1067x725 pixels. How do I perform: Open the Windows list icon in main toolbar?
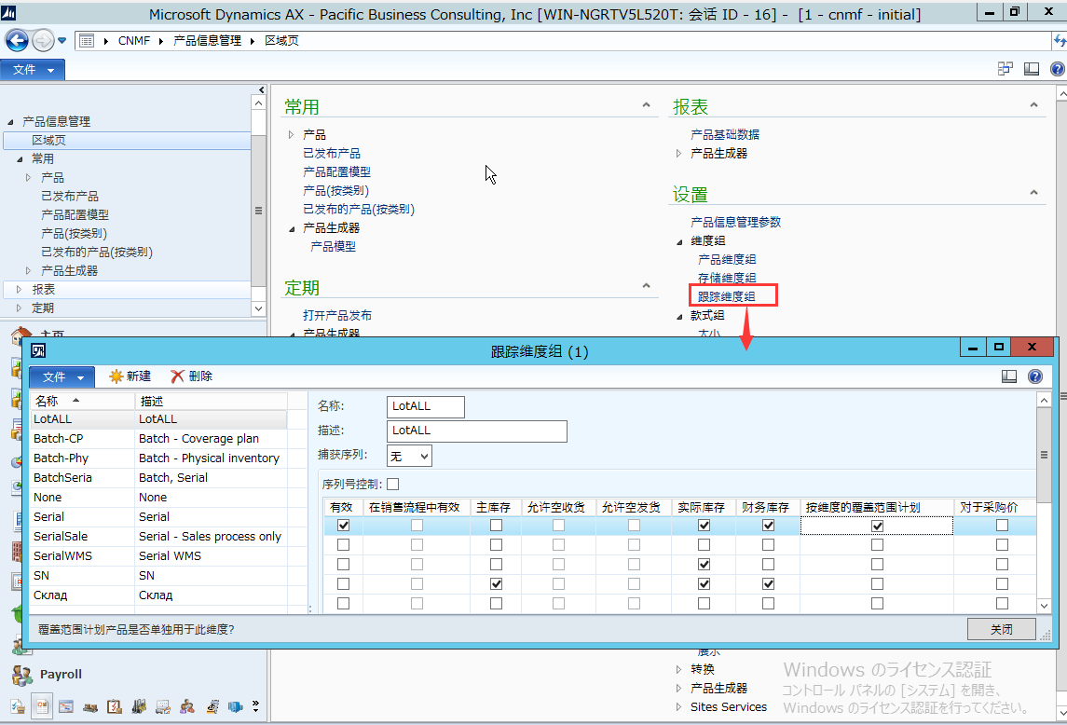pyautogui.click(x=1005, y=69)
